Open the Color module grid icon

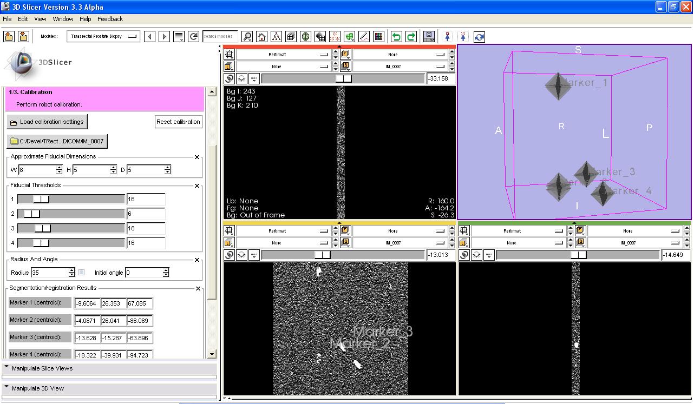tap(379, 37)
